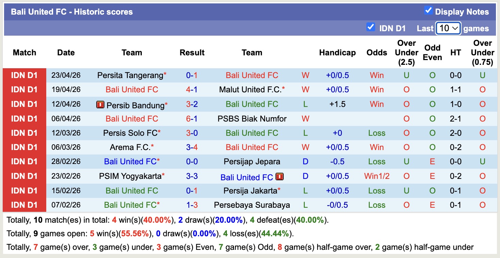Click the Persib Bandung team name
Viewport: 500px width, 258px height.
tap(135, 105)
